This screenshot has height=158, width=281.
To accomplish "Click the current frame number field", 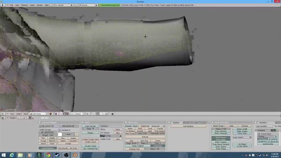I will pos(44,118).
